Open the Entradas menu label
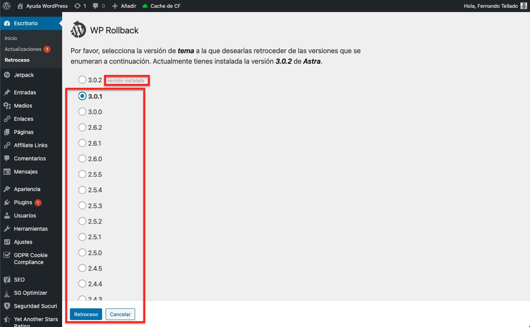This screenshot has height=327, width=530. pos(25,92)
